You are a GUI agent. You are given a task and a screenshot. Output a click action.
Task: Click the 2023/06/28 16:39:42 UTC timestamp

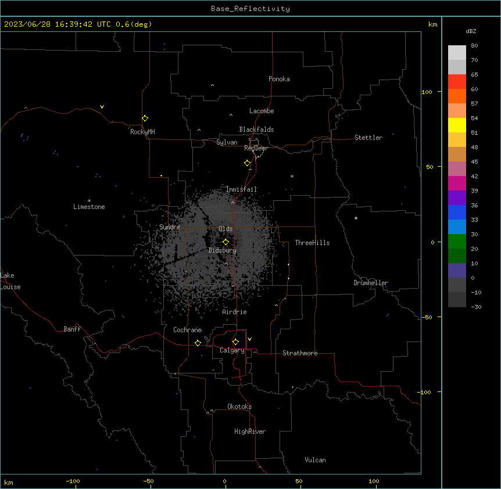(x=58, y=24)
